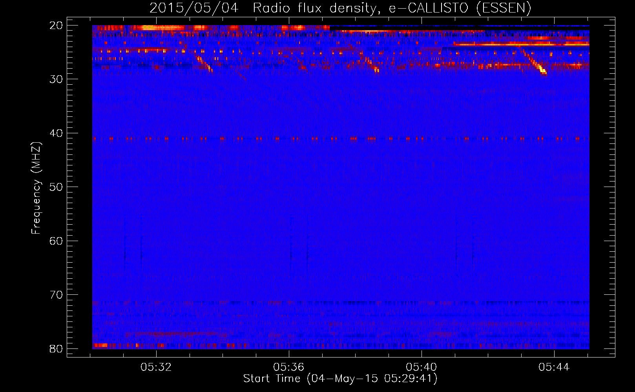Click the 05:40 time tick label

[422, 367]
